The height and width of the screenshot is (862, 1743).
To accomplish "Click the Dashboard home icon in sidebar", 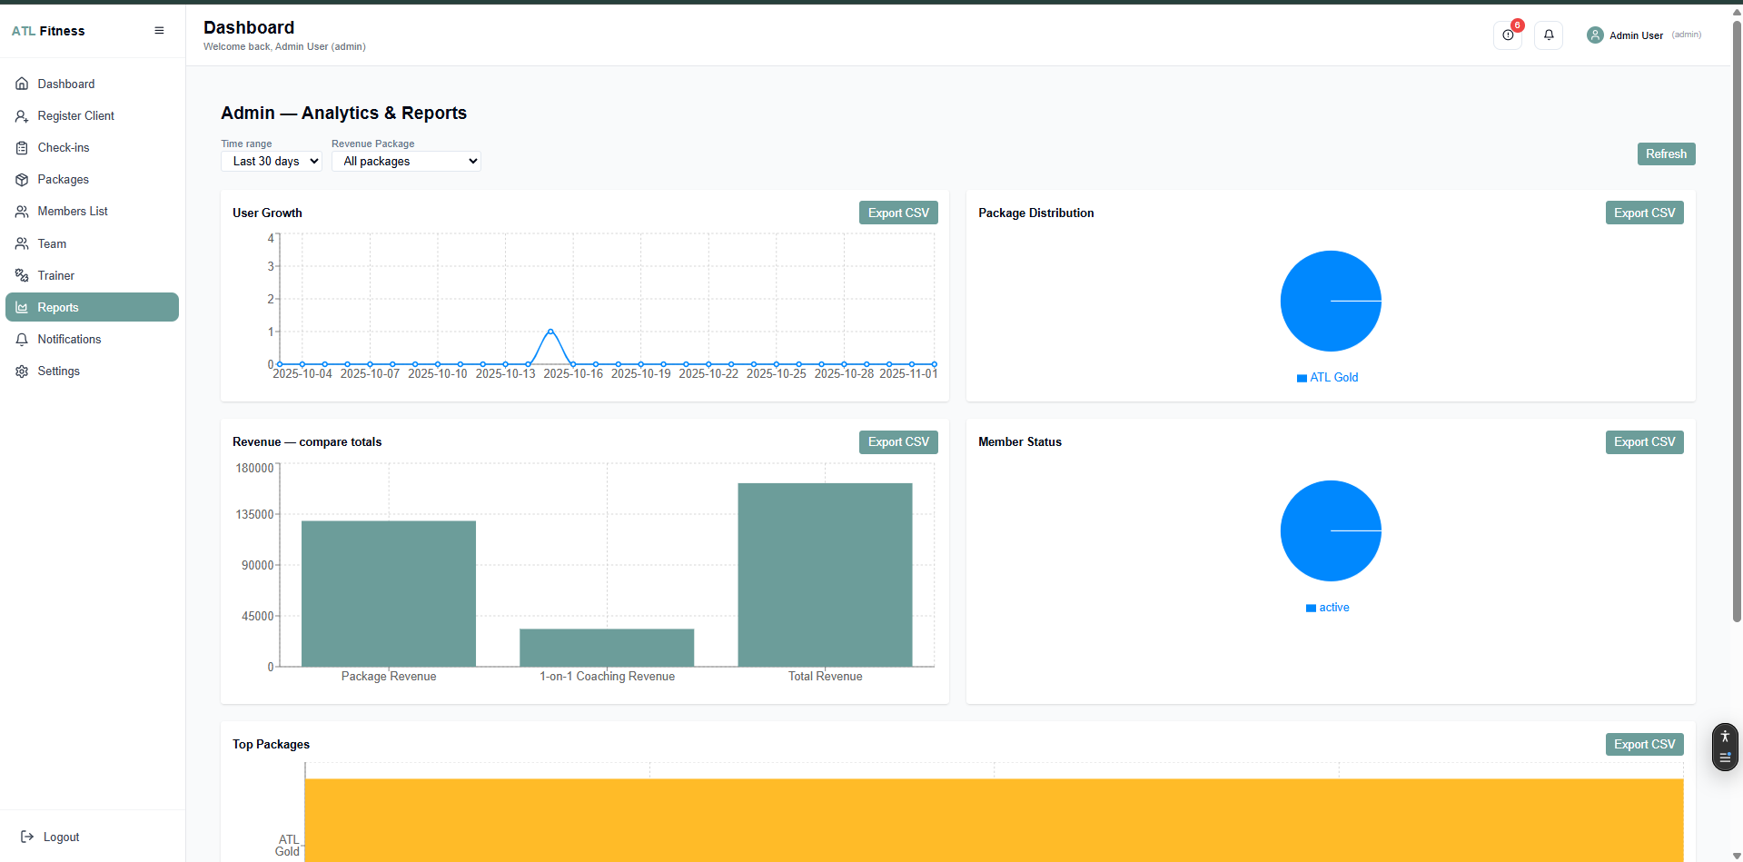I will tap(22, 84).
